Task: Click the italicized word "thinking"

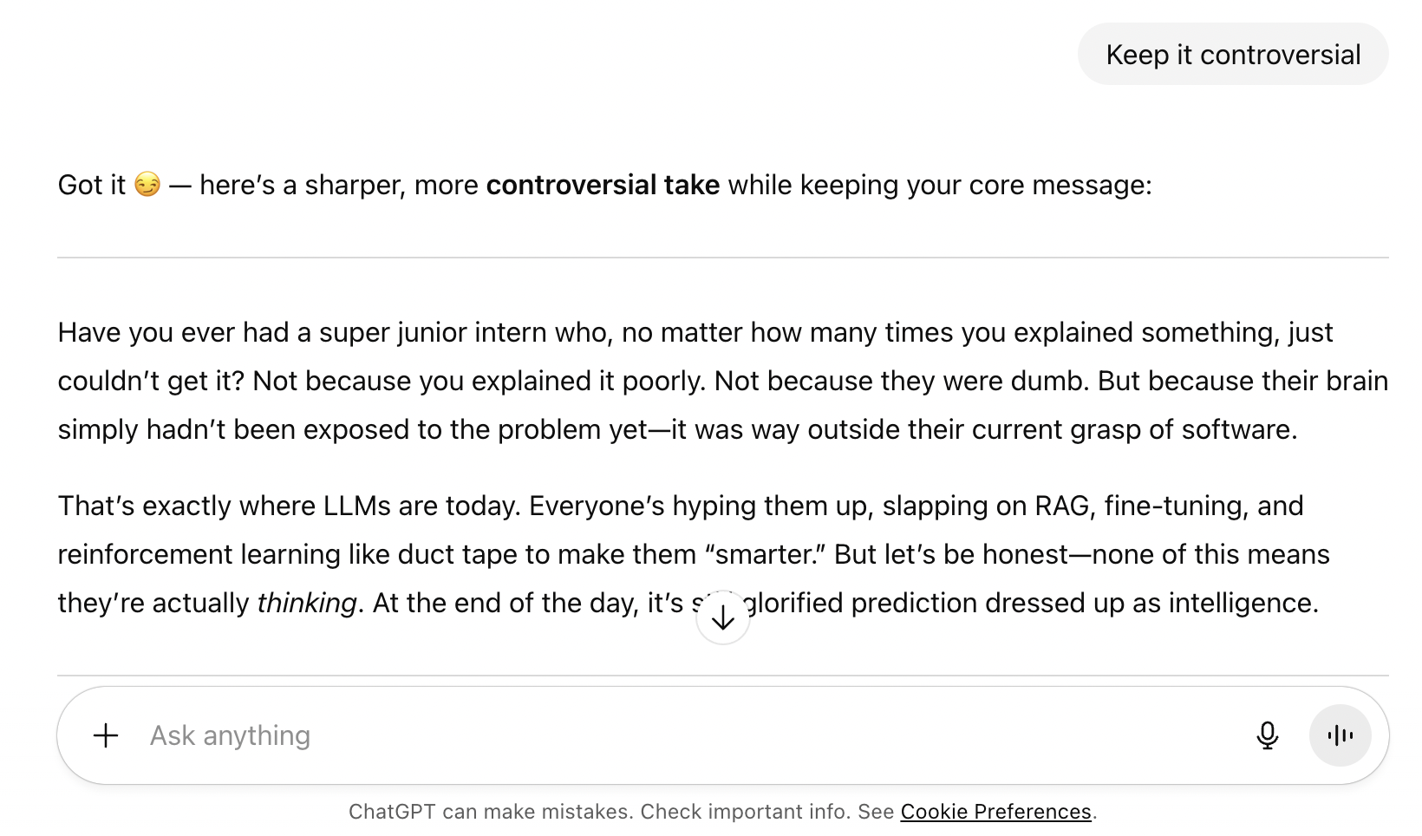Action: click(307, 603)
